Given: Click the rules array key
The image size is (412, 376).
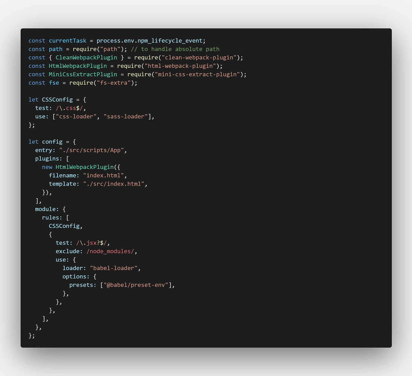Looking at the screenshot, I should click(51, 217).
